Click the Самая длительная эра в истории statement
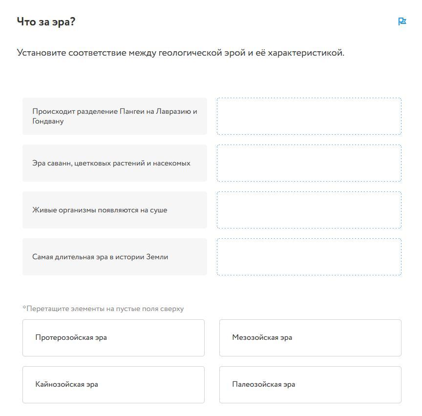 click(x=100, y=257)
